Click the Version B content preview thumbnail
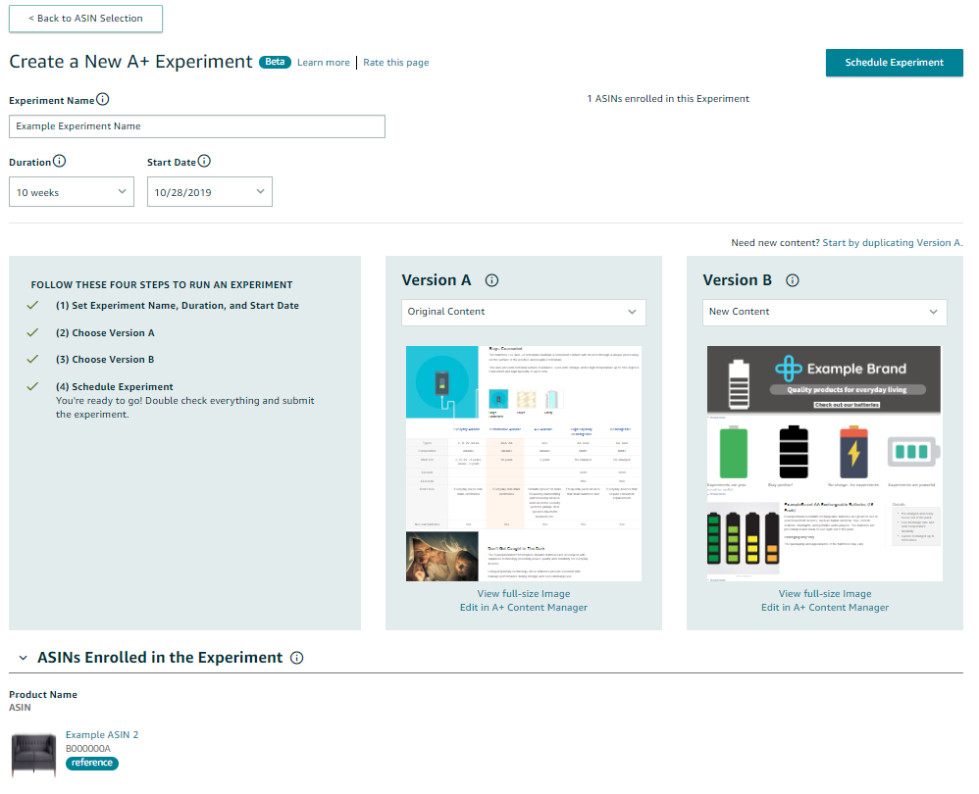The image size is (979, 794). (824, 464)
